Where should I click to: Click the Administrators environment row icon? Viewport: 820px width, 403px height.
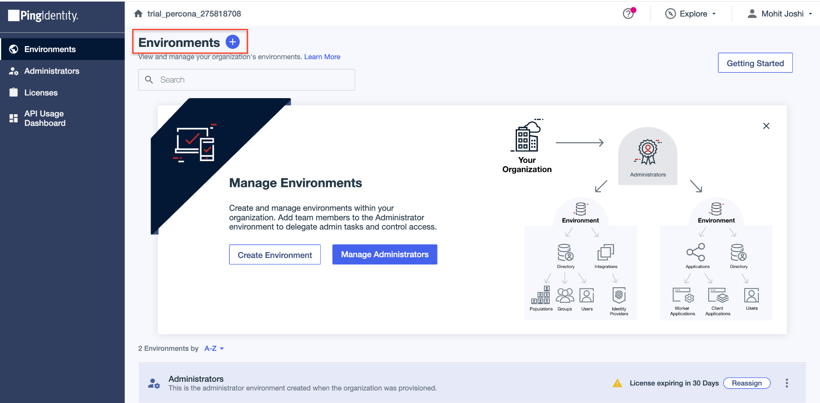click(x=154, y=383)
